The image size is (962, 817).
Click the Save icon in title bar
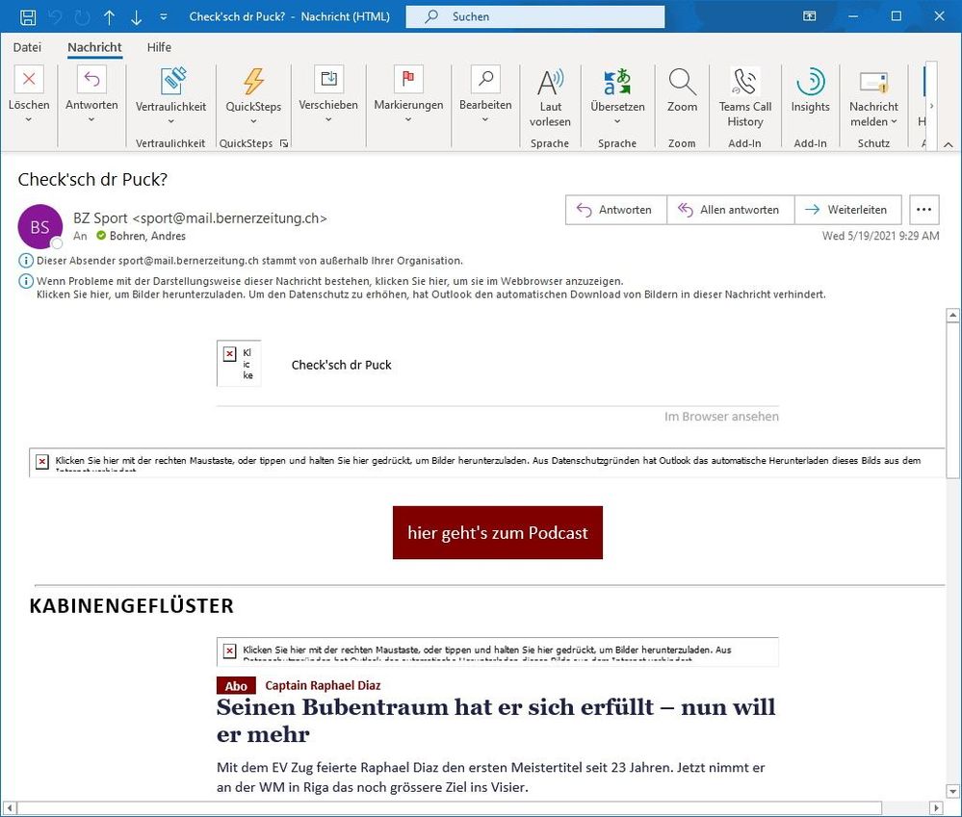click(28, 16)
